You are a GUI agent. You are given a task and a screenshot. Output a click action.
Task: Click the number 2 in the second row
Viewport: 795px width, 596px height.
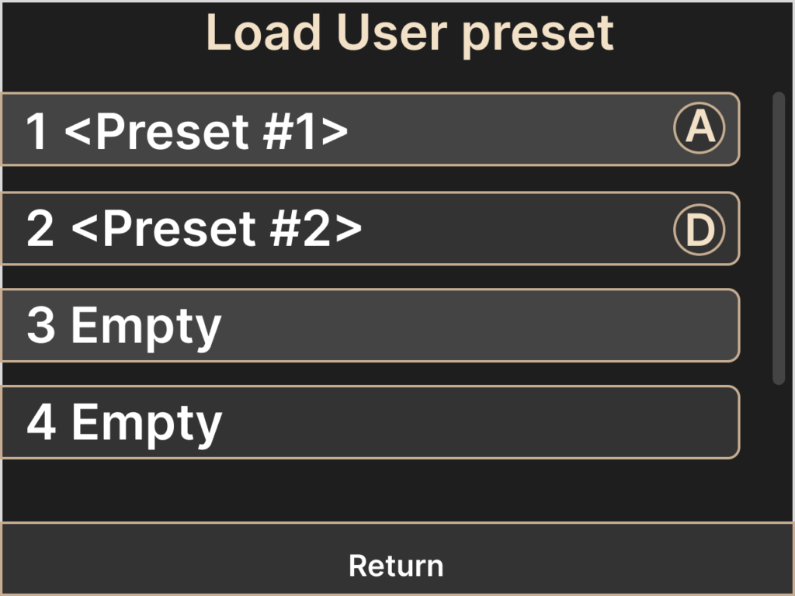tap(40, 229)
